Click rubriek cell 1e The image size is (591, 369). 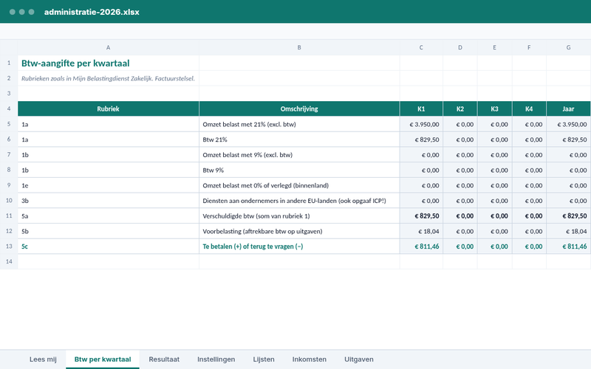[108, 185]
